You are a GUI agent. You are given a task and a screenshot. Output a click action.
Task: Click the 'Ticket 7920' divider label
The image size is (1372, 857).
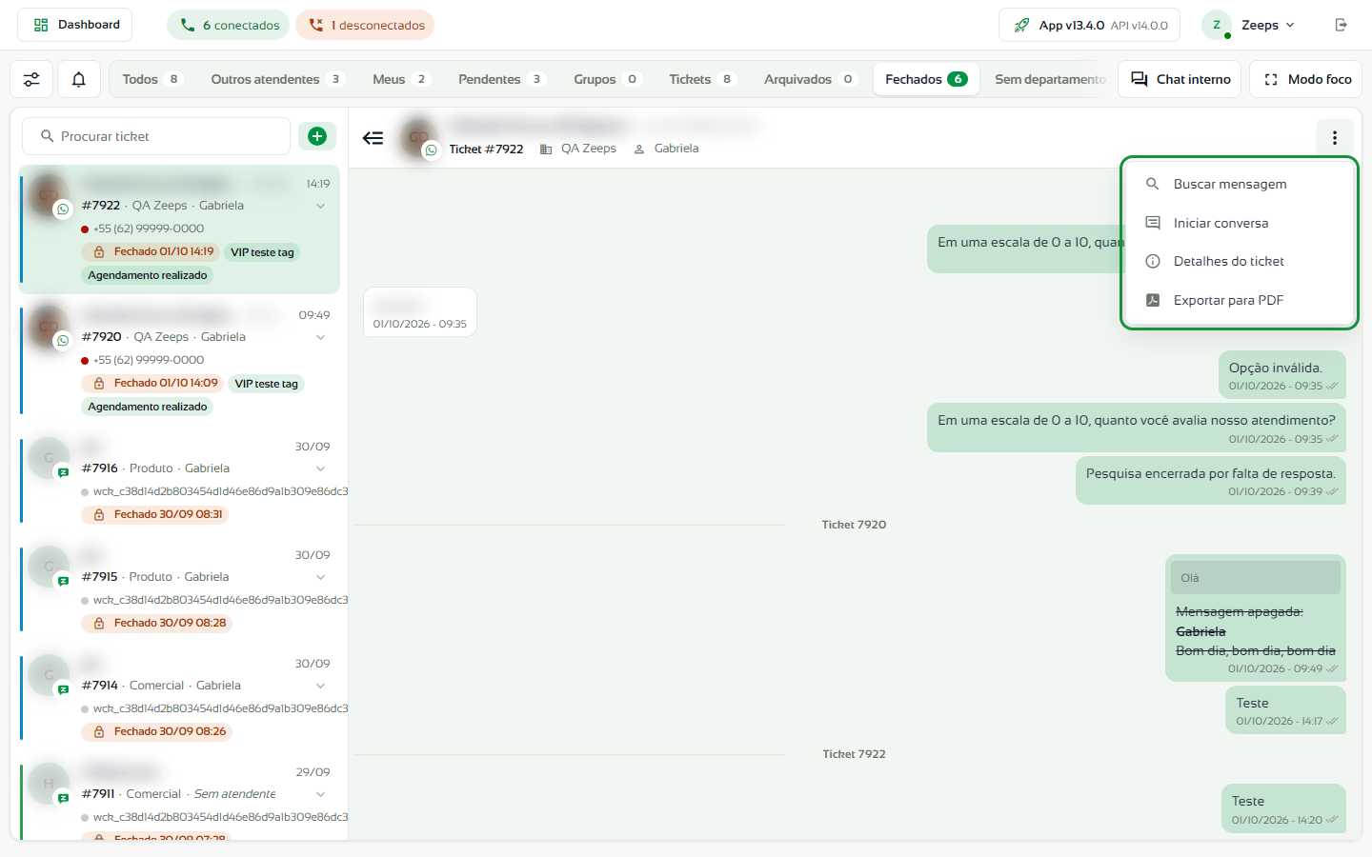854,525
